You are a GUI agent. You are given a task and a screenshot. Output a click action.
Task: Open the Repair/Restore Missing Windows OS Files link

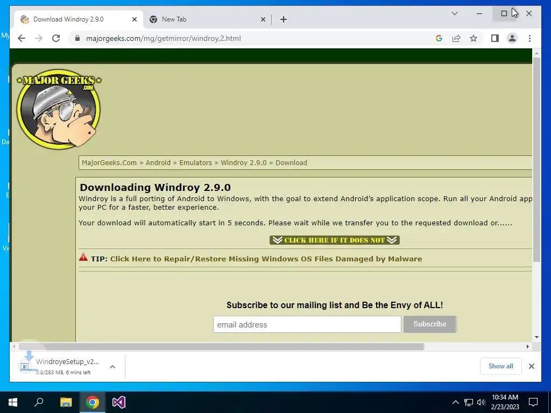point(266,259)
